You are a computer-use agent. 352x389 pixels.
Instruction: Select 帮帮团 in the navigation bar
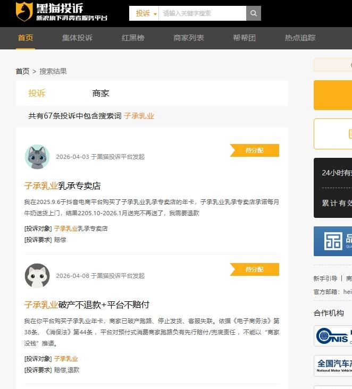[x=244, y=38]
